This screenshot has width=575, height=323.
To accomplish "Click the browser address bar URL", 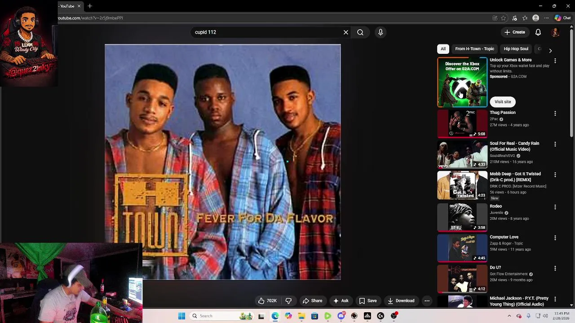I will click(x=90, y=18).
